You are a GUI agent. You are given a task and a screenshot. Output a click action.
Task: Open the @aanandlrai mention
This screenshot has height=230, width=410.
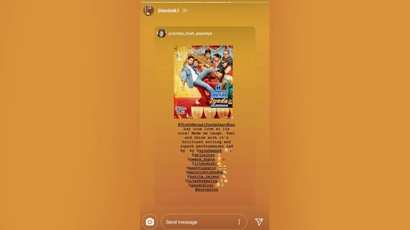pos(201,185)
